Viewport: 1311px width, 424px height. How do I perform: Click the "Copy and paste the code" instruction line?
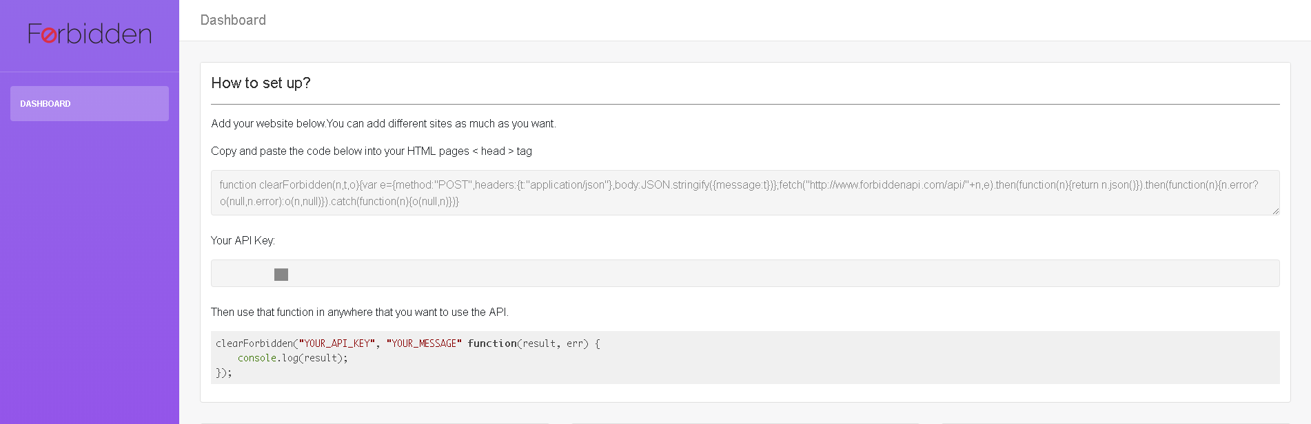[x=371, y=151]
